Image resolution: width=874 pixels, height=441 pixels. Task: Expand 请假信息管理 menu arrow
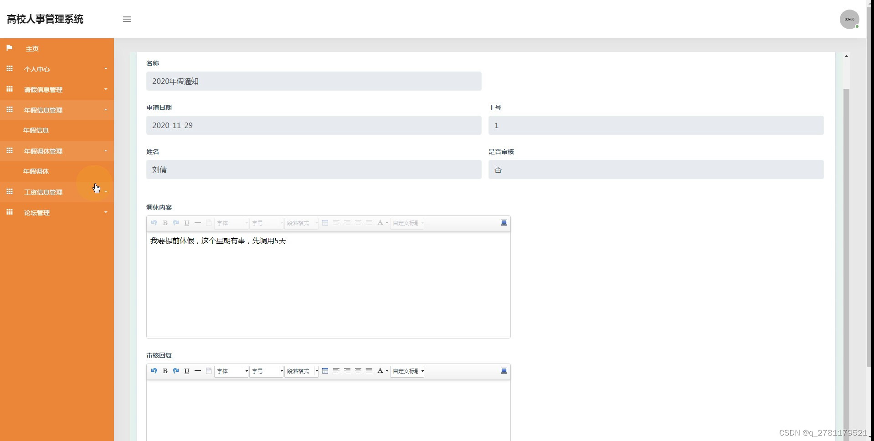pos(106,89)
